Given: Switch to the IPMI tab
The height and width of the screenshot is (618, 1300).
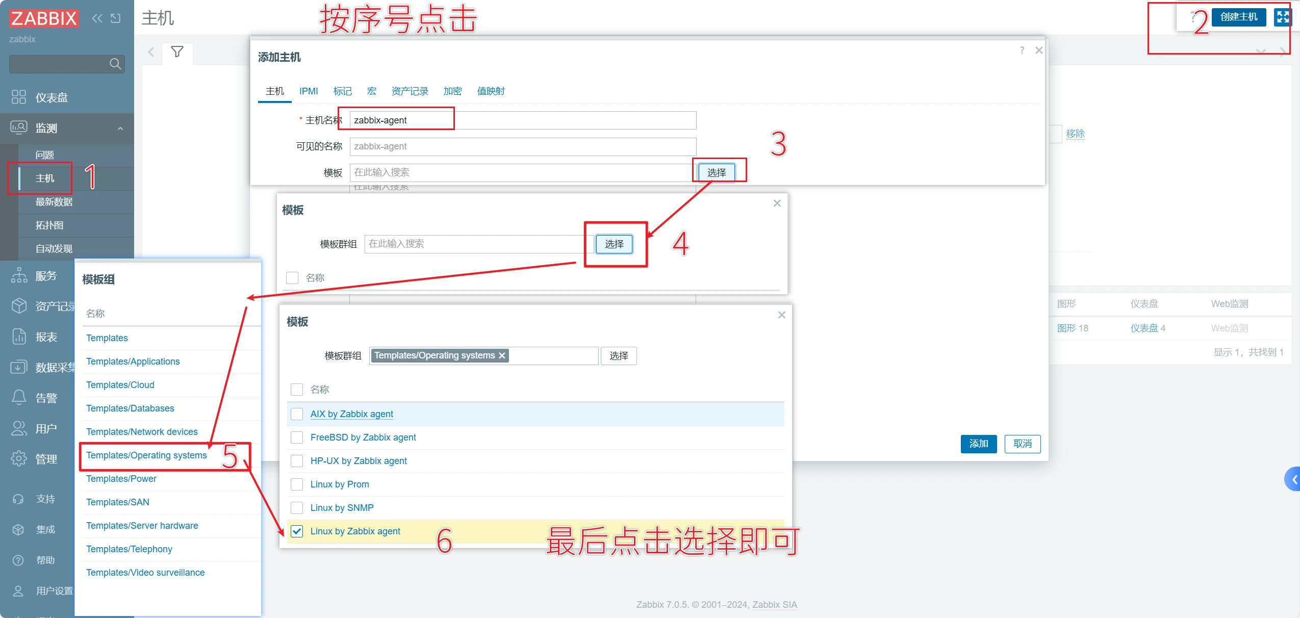Looking at the screenshot, I should (309, 91).
